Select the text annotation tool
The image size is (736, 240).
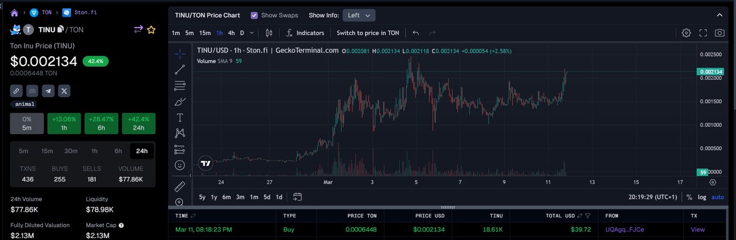pos(180,117)
